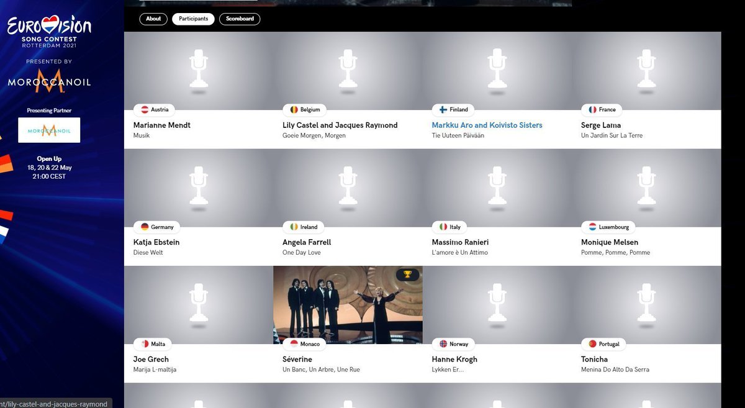This screenshot has height=408, width=745.
Task: Click microphone placeholder image above Luxembourg label
Action: (646, 188)
